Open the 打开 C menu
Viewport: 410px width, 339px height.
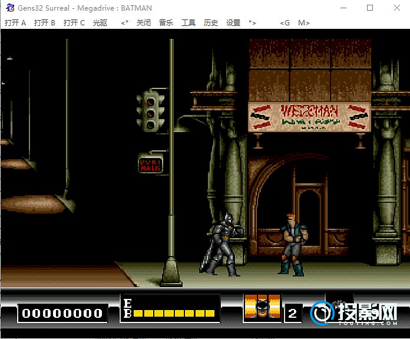(74, 23)
